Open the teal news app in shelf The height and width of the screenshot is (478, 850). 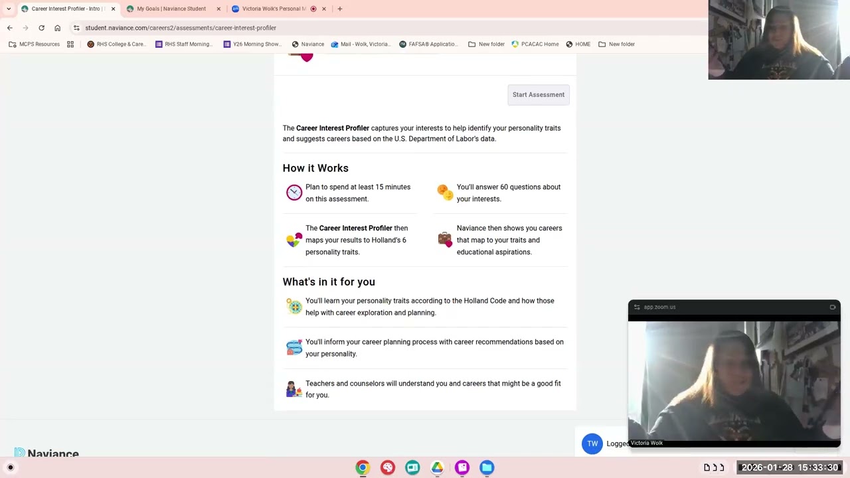point(412,467)
